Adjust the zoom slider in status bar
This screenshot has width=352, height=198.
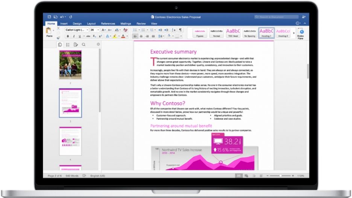[281, 176]
